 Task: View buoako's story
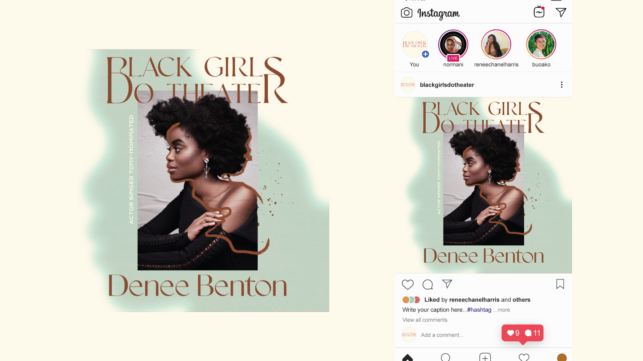point(541,44)
